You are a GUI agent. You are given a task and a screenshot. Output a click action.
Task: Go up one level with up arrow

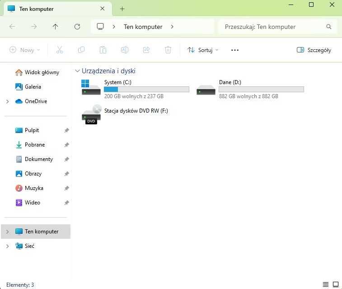(x=56, y=27)
